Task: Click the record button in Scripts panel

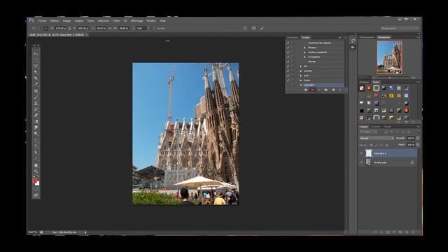Action: coord(312,90)
